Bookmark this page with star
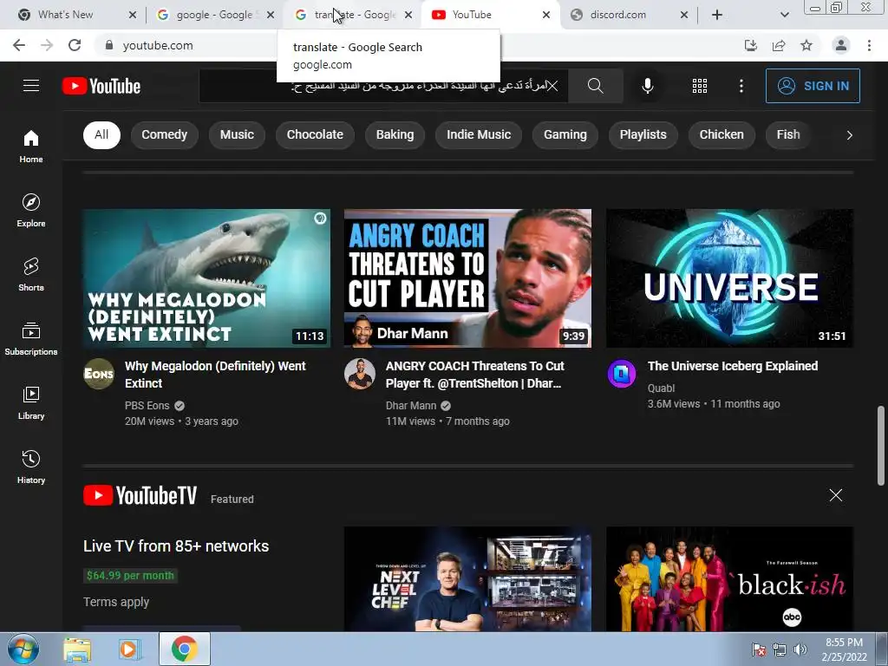 [806, 45]
